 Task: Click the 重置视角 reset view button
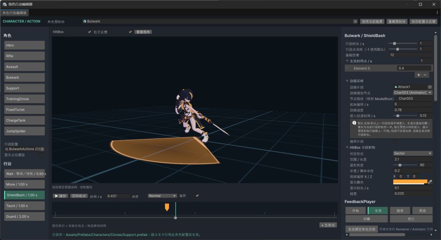143,32
